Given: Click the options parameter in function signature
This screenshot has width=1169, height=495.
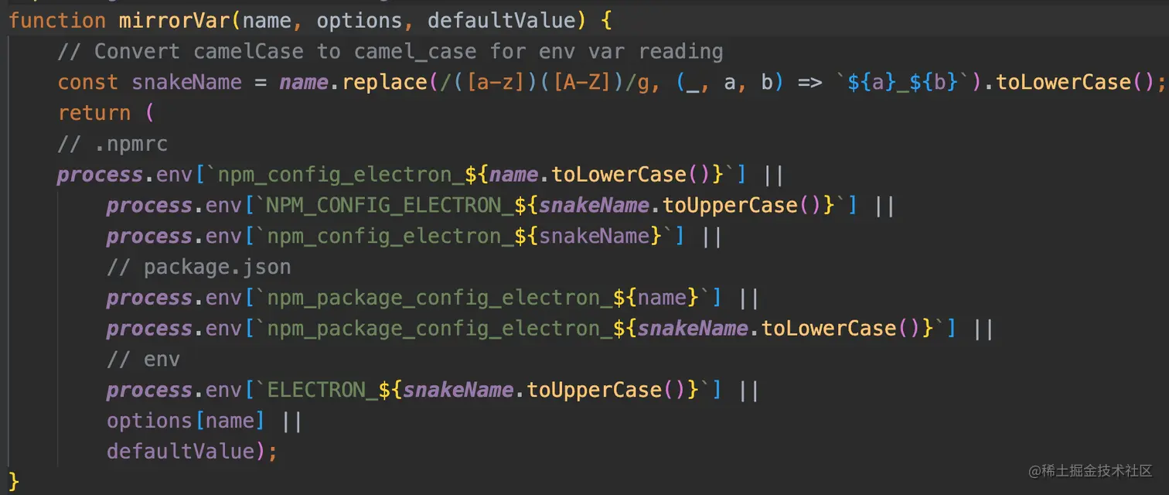Looking at the screenshot, I should pyautogui.click(x=359, y=20).
